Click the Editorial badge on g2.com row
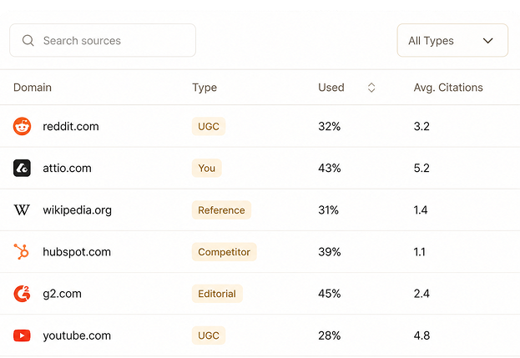The image size is (520, 358). click(x=217, y=294)
